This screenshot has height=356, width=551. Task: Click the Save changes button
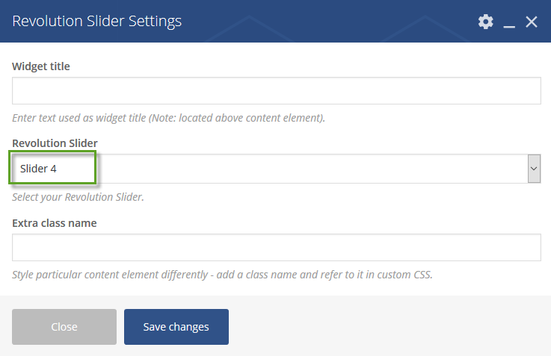pyautogui.click(x=176, y=327)
